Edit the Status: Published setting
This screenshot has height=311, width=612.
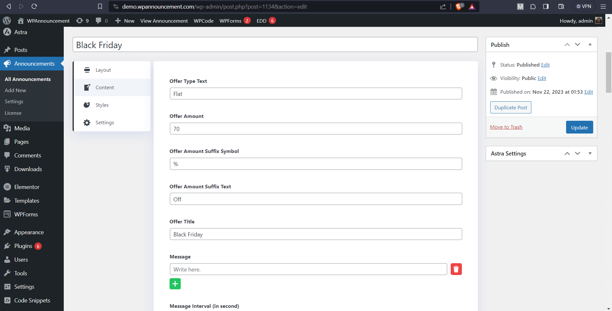click(545, 65)
